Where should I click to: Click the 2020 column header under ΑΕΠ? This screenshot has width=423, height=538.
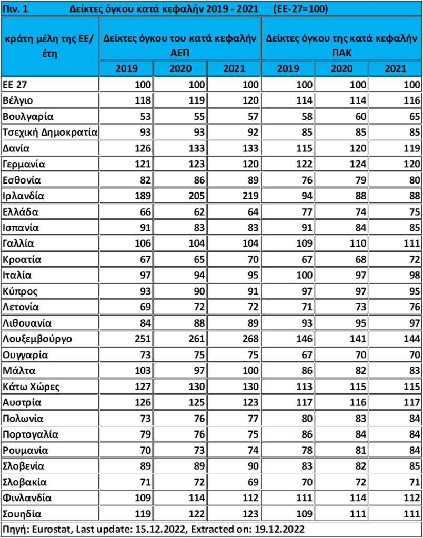tap(180, 69)
